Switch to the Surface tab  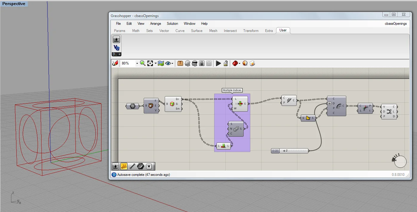coord(197,31)
